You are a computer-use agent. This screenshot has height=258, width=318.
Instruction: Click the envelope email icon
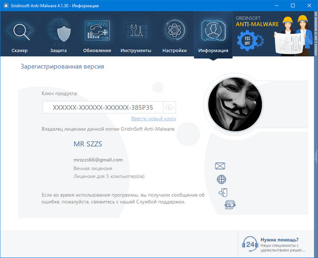[220, 166]
